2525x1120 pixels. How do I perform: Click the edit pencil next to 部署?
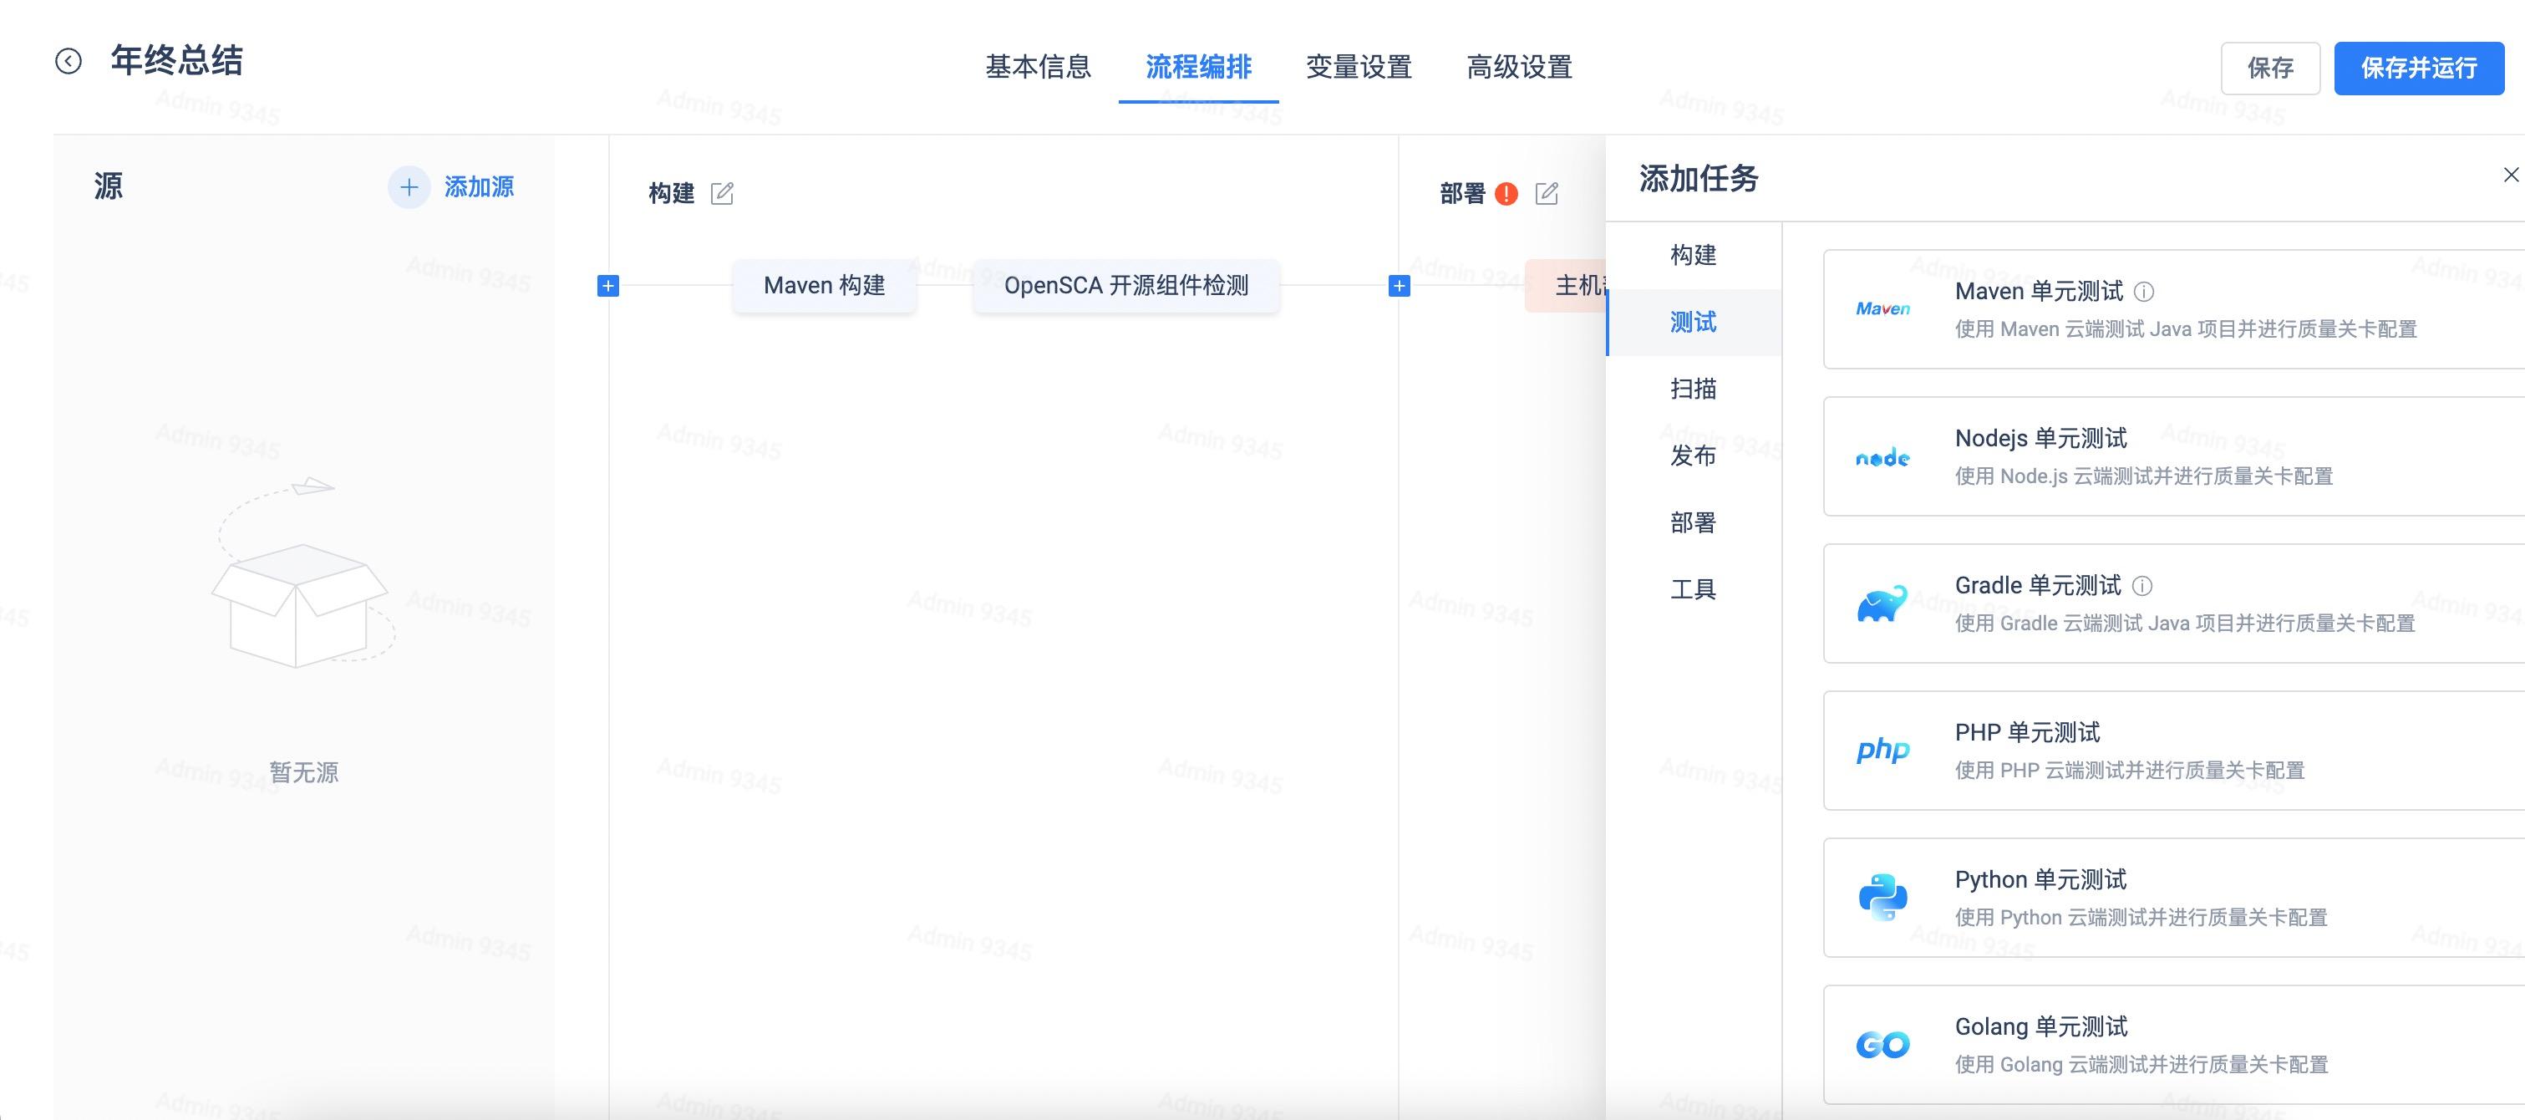coord(1547,193)
